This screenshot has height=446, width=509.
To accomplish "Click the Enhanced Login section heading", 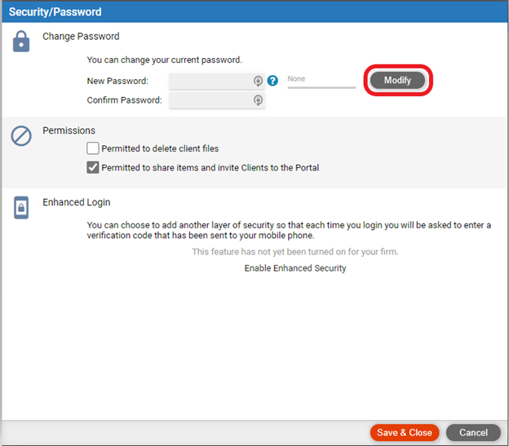I will 77,202.
